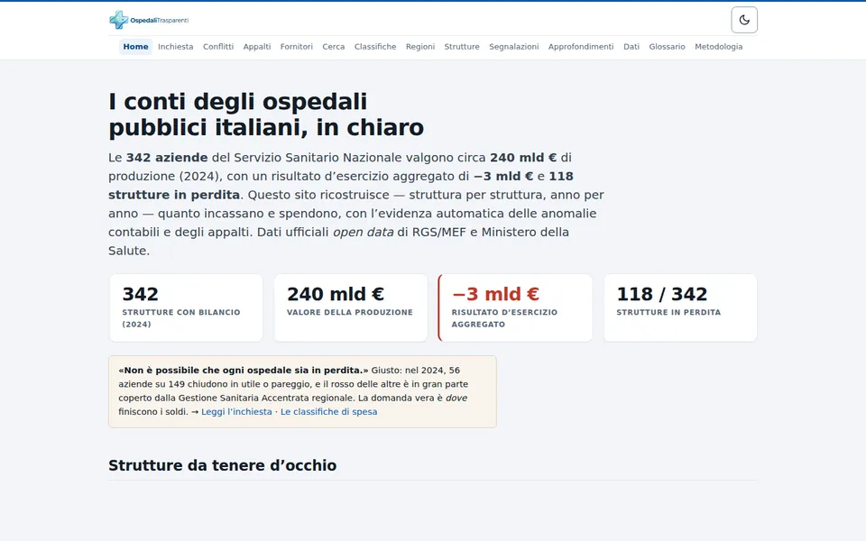Screen dimensions: 866x541
Task: Click the OspedaliTrasparenti site name text
Action: [x=159, y=21]
